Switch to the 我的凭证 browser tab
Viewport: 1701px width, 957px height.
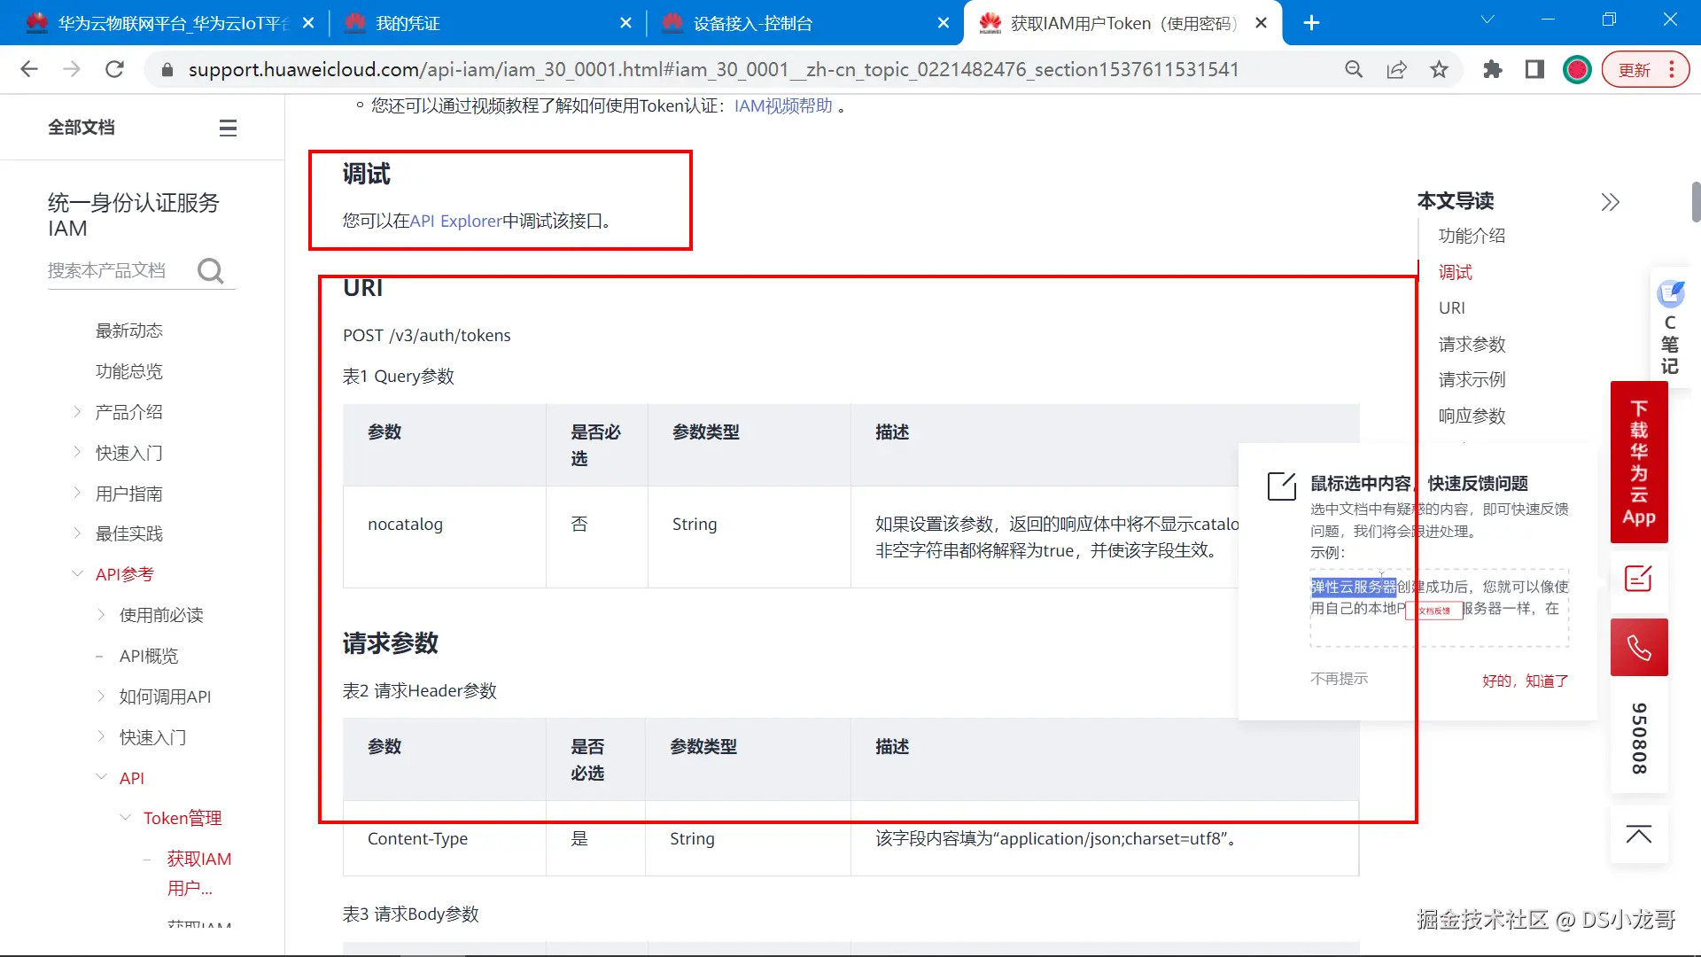click(408, 23)
